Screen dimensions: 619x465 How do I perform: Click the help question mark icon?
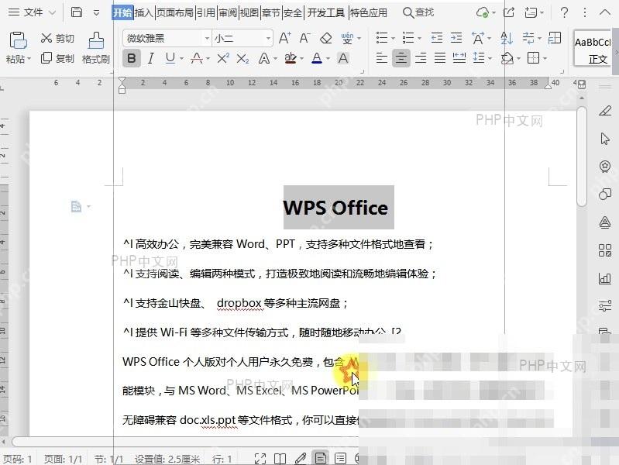565,12
